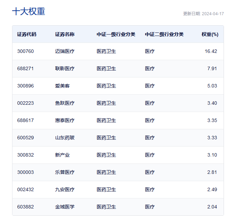Click the 中证二级行业分类 column header
Screen dimensions: 245x224
coord(164,34)
